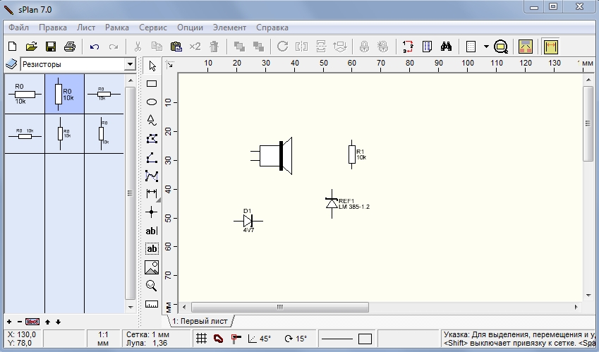Open the Справка menu

coord(272,28)
